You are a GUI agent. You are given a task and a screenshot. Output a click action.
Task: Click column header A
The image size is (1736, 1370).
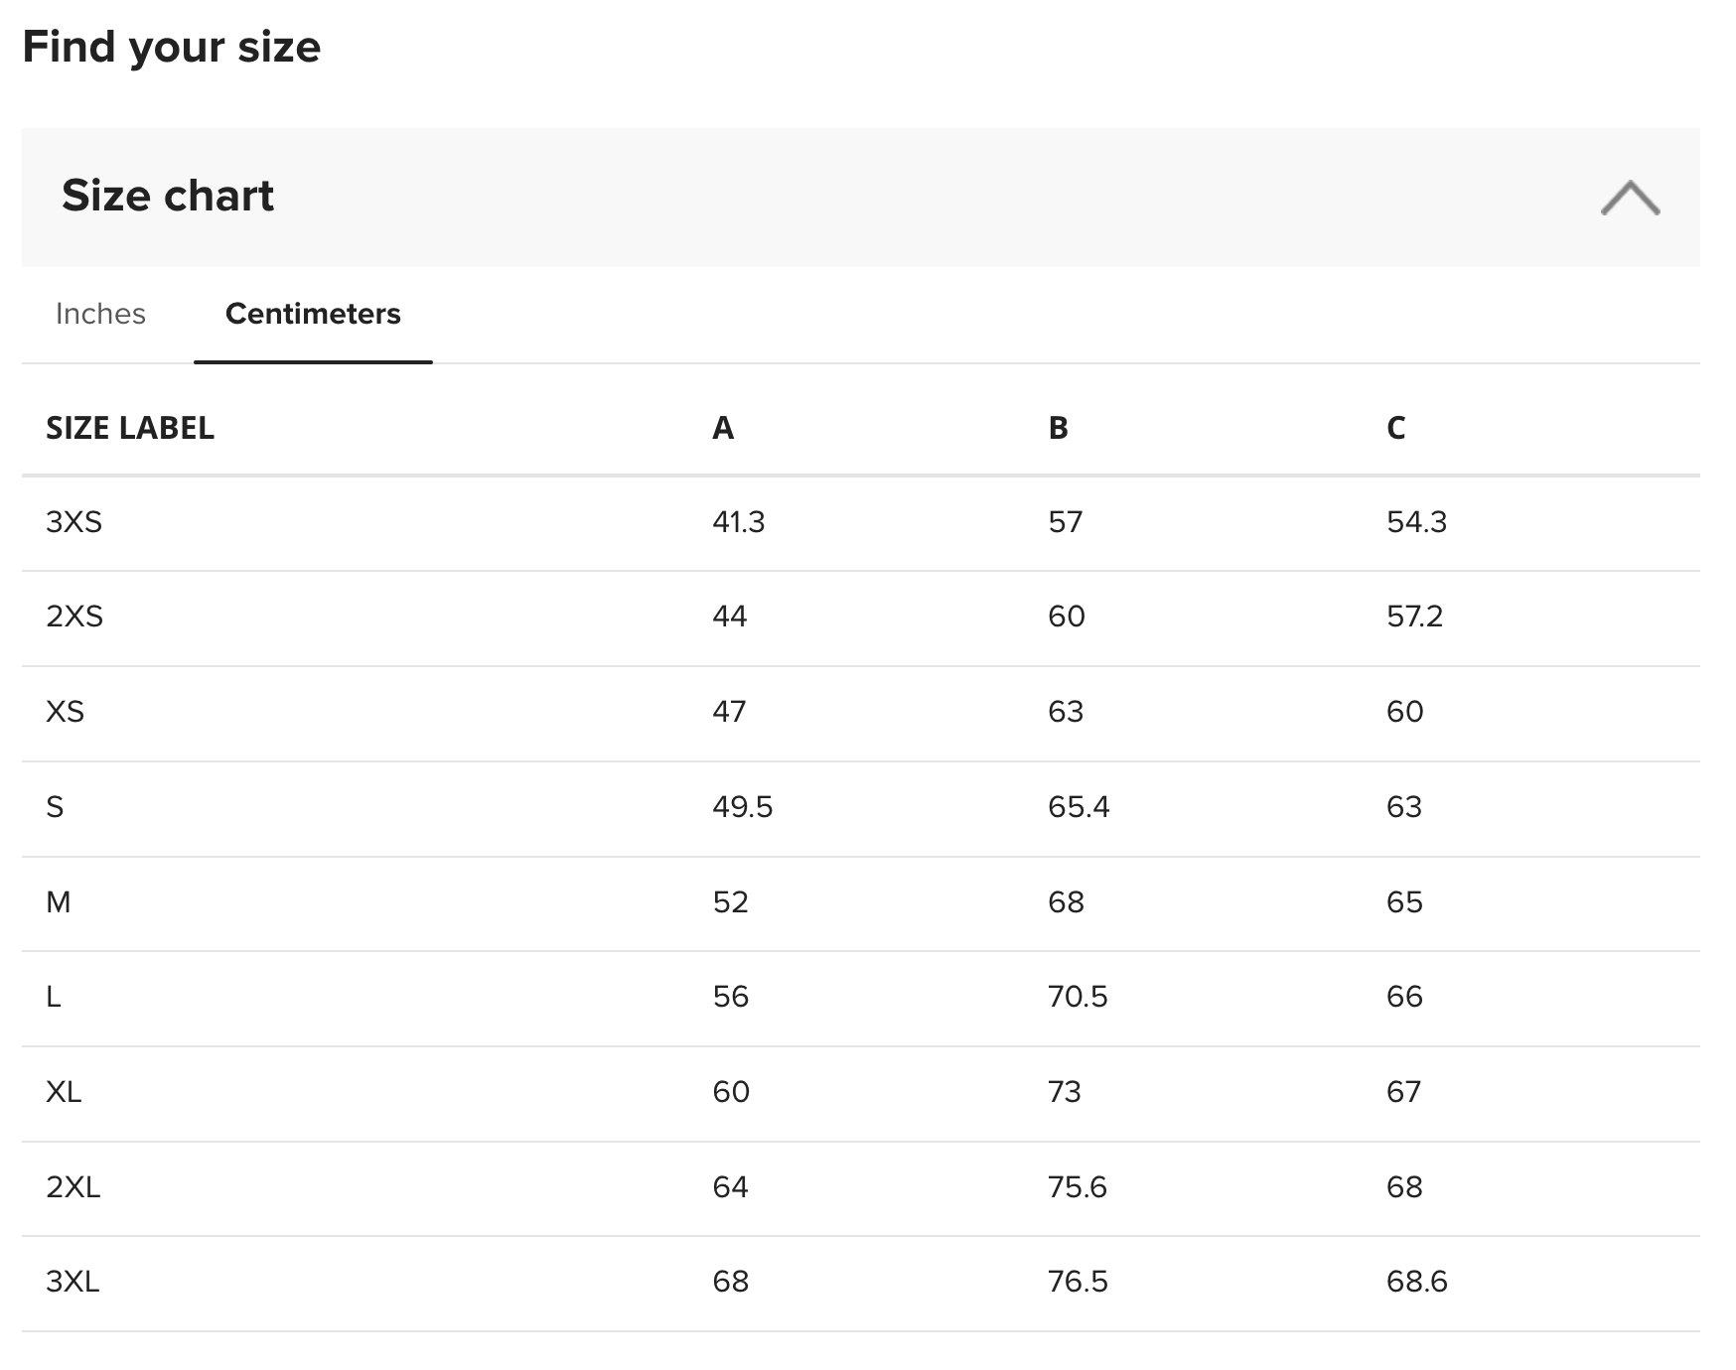(x=723, y=428)
